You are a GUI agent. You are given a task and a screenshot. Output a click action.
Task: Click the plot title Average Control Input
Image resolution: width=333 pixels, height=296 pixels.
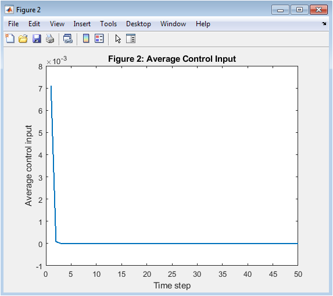[x=172, y=59]
